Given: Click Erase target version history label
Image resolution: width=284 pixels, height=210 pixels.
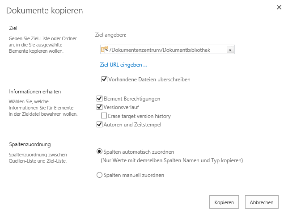Looking at the screenshot, I should point(139,116).
